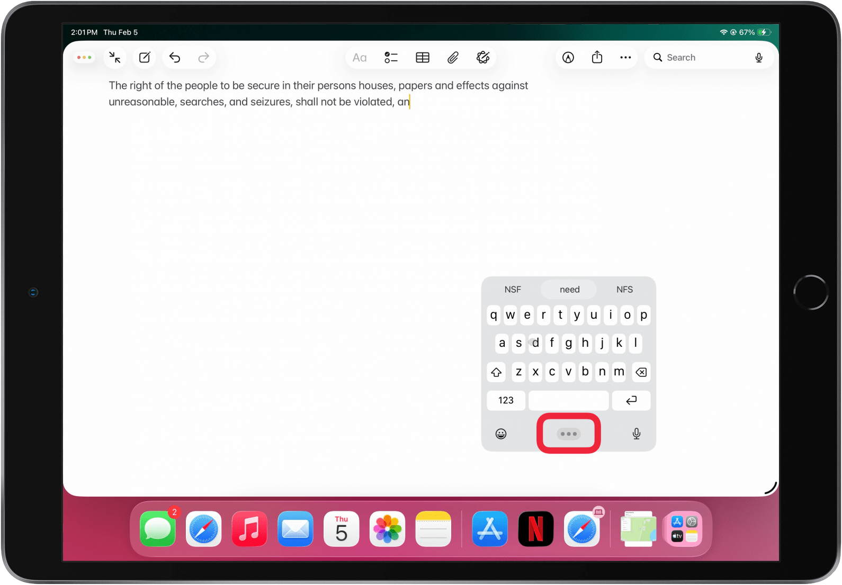Share the note
The width and height of the screenshot is (842, 585).
[597, 57]
